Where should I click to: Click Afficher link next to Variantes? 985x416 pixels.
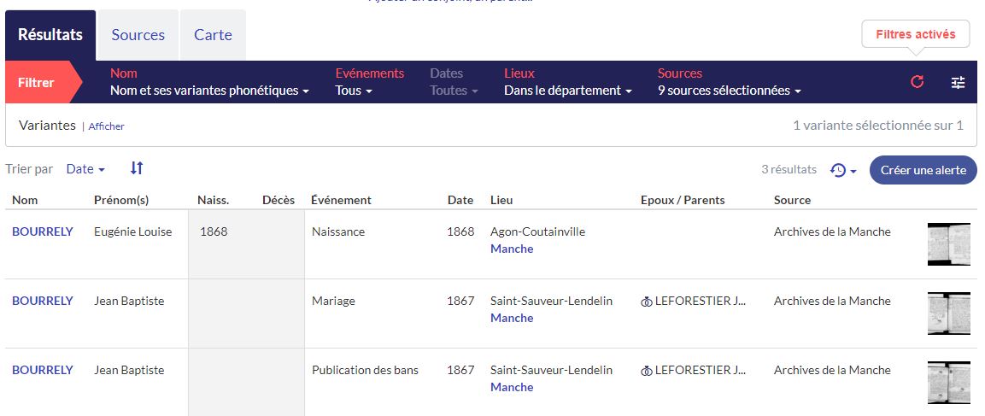[107, 126]
